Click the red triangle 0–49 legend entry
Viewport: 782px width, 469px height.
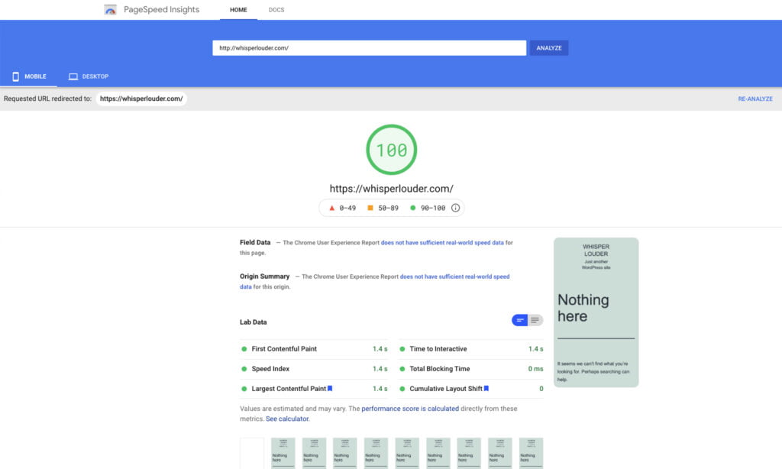[342, 208]
